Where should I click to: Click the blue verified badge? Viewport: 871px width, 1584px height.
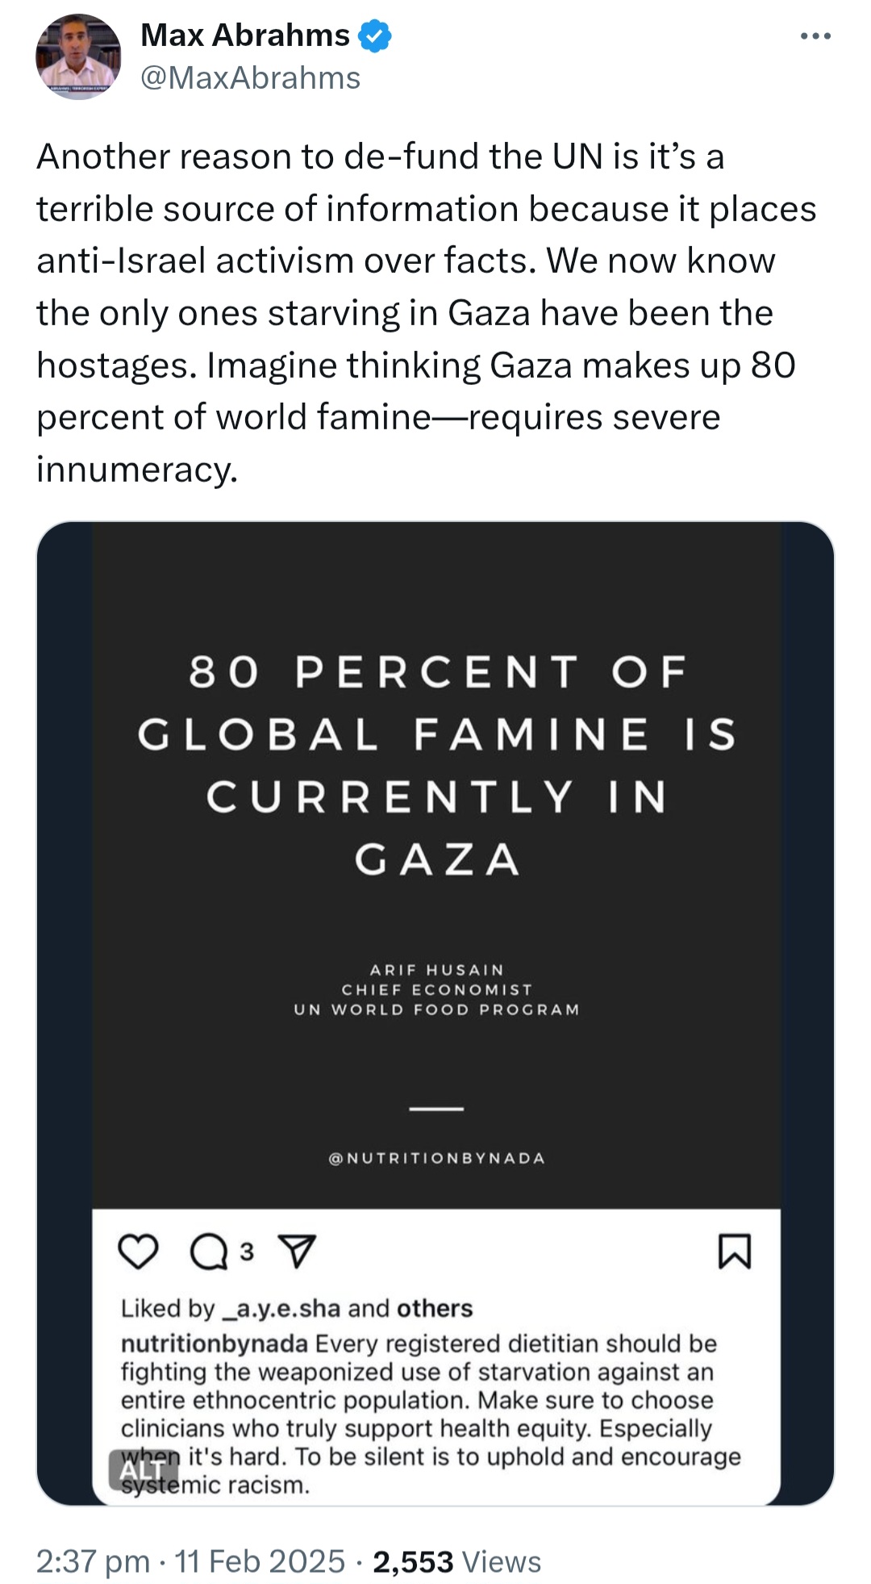tap(375, 36)
